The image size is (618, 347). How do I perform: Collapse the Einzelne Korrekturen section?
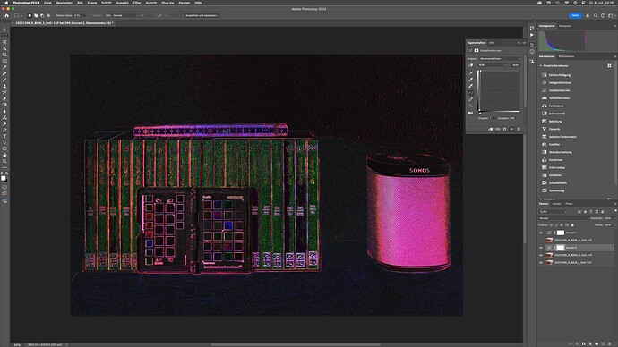click(x=541, y=65)
